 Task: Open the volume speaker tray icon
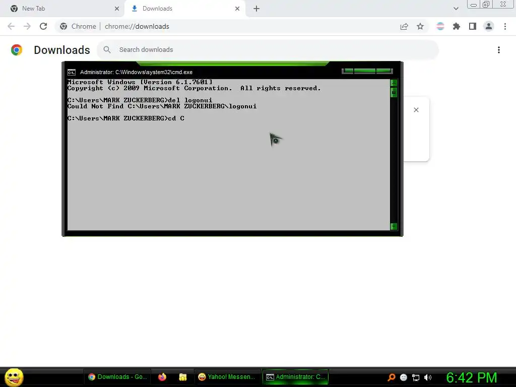point(427,377)
